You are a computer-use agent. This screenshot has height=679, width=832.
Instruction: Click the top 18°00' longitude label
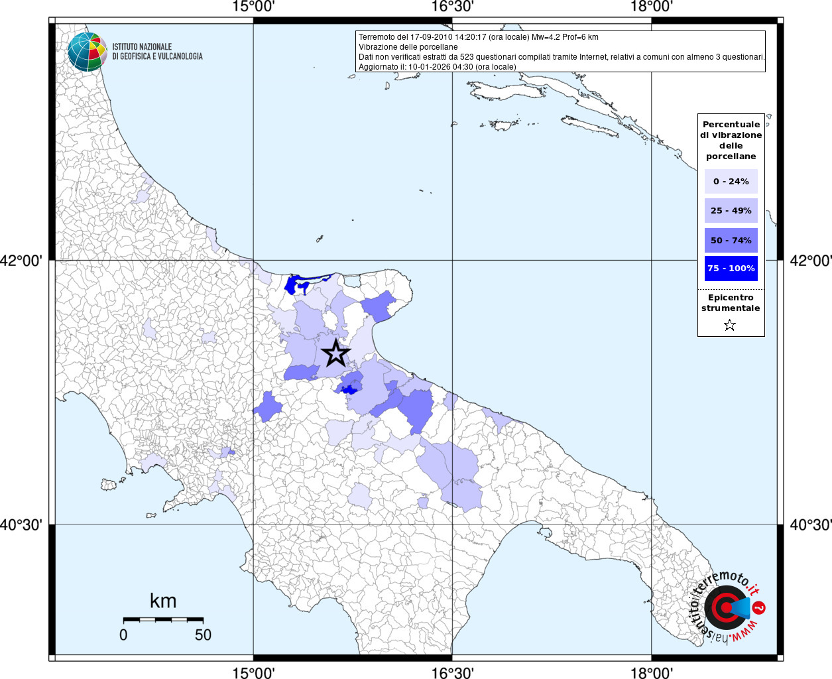click(x=652, y=7)
